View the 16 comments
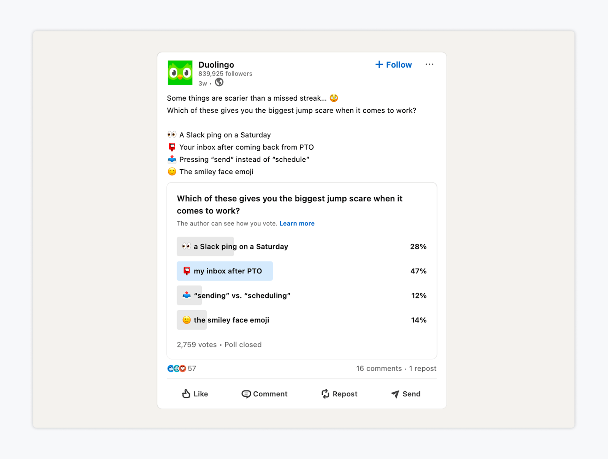The width and height of the screenshot is (608, 459). pos(379,368)
